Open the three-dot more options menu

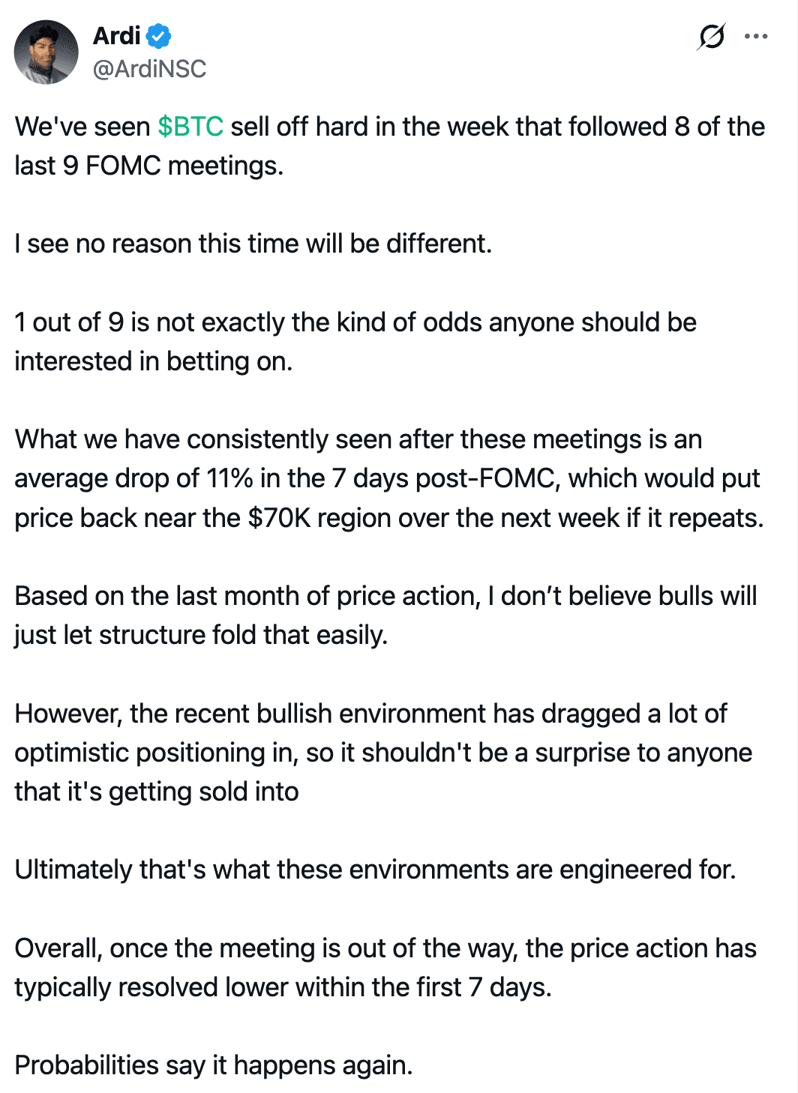coord(756,36)
